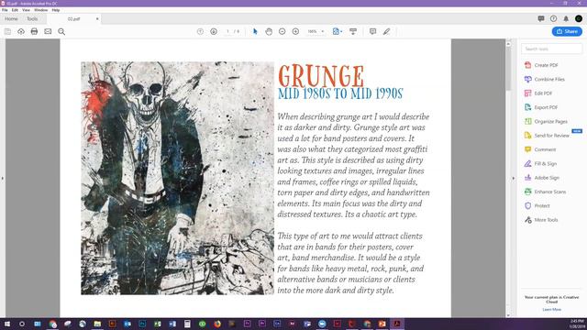
Task: Open the File menu
Action: 5,10
